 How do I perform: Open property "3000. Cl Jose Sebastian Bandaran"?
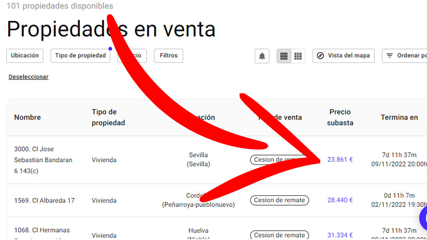tap(43, 160)
